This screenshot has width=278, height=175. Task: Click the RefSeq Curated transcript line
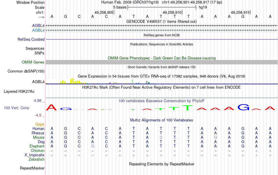pyautogui.click(x=162, y=40)
